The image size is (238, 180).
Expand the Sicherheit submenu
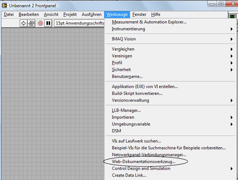click(x=170, y=70)
